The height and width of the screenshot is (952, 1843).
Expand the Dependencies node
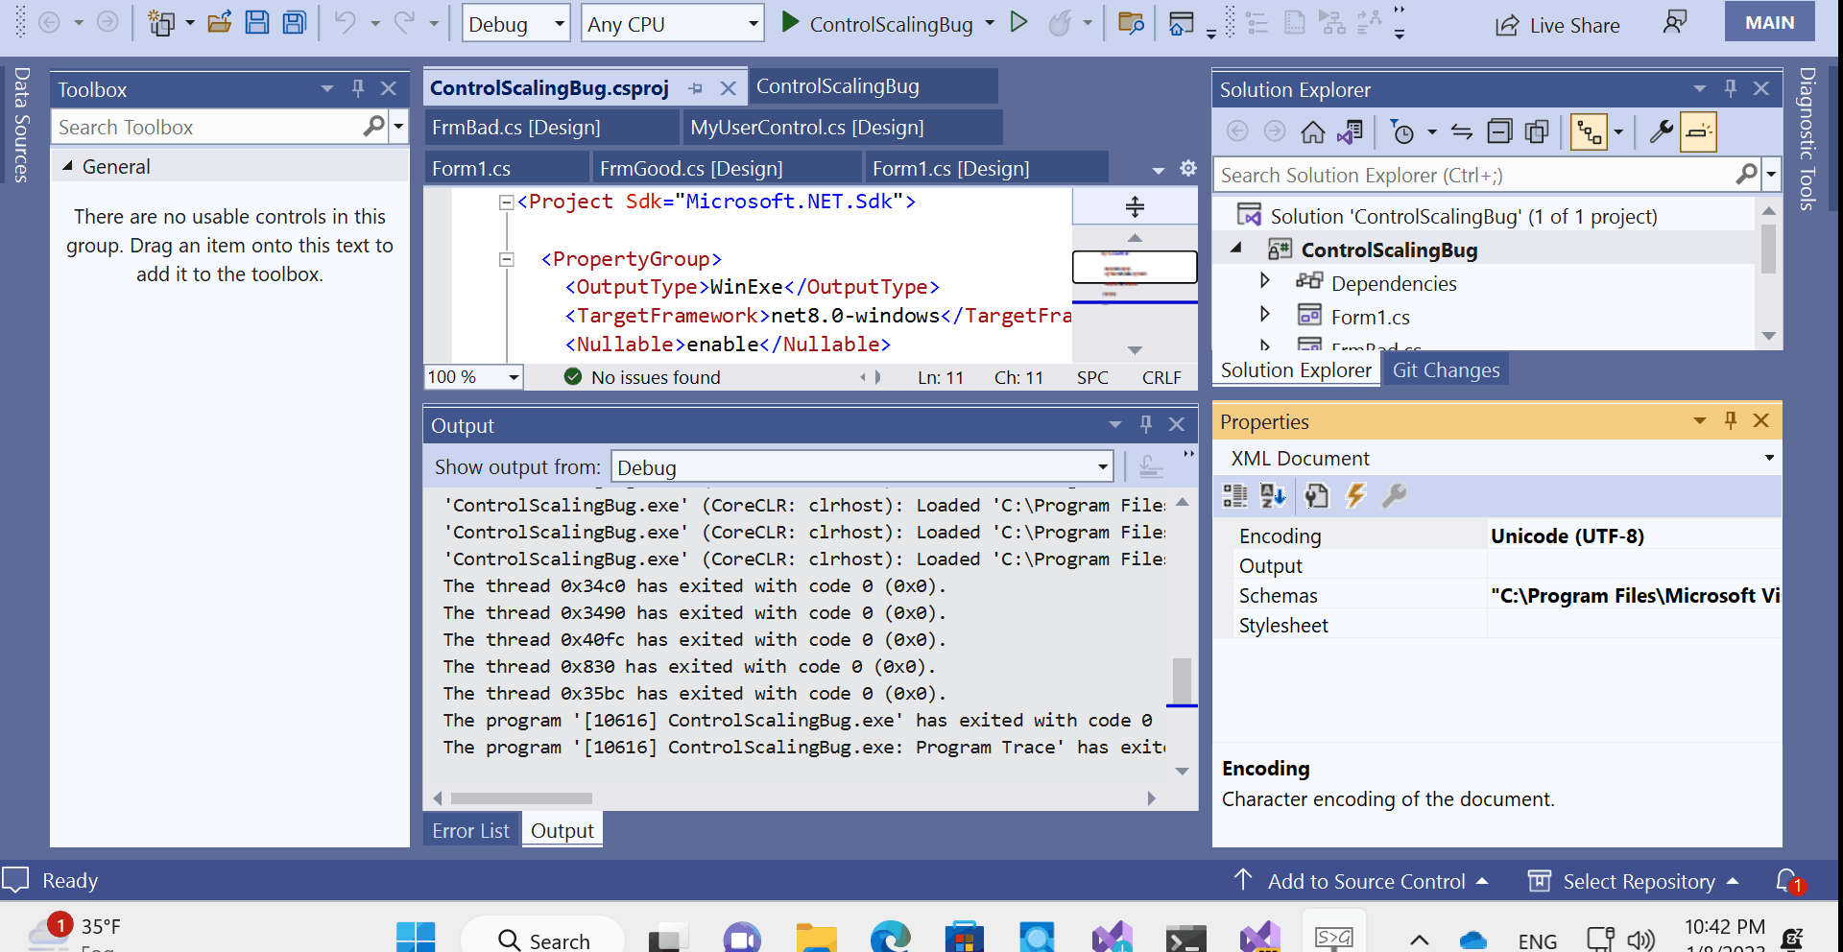(x=1264, y=281)
